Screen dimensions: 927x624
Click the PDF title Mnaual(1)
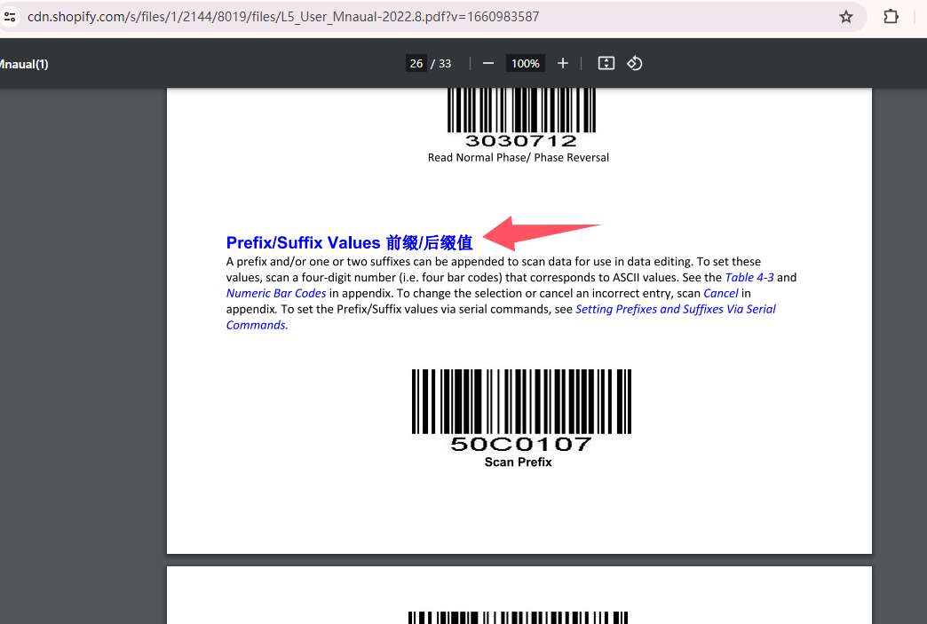pyautogui.click(x=24, y=64)
